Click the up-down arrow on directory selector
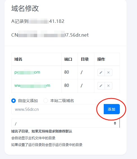Screen dimensions: 137x159 click(115, 123)
